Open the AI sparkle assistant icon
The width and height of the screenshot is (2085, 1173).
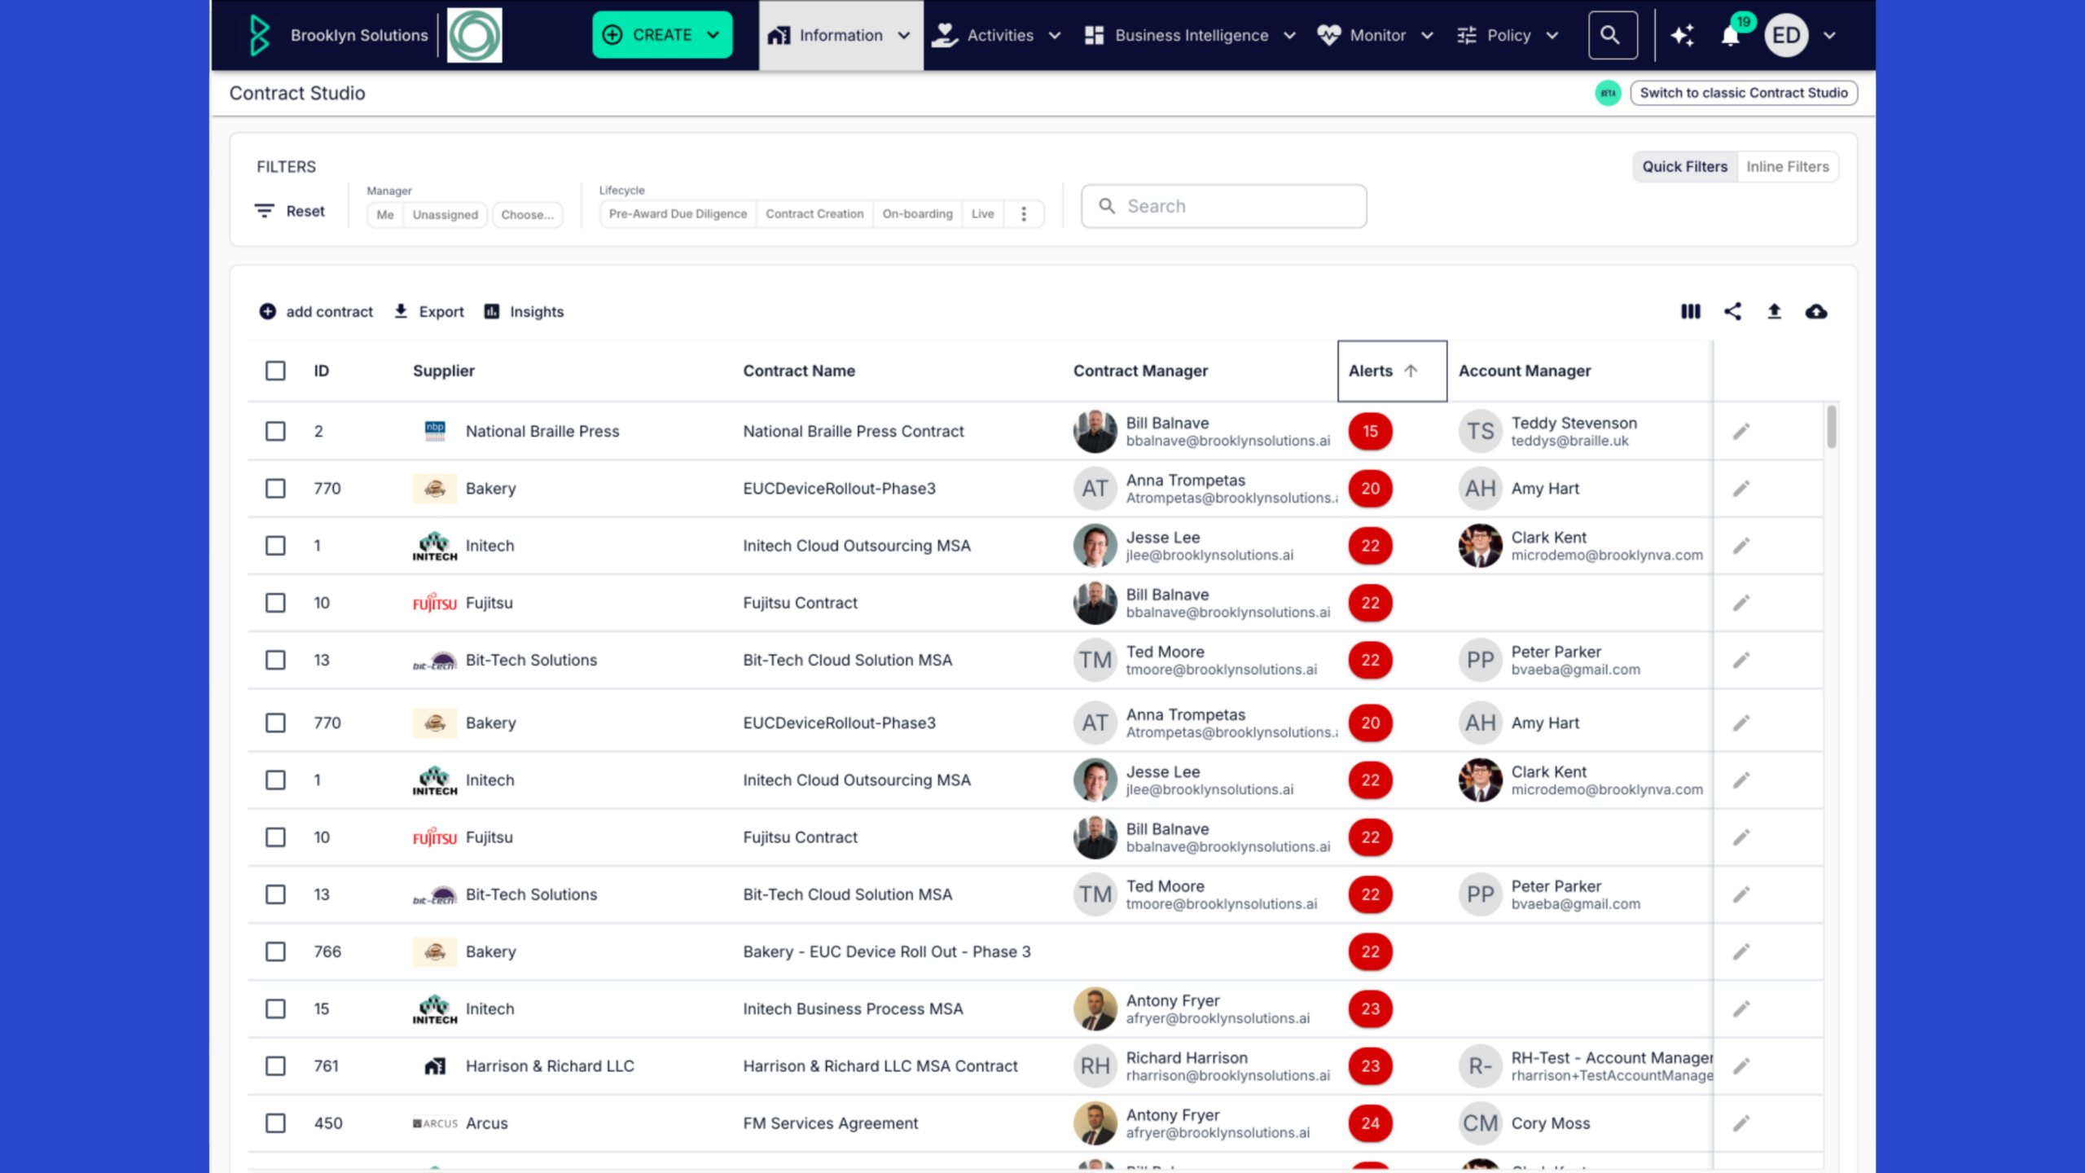(1683, 35)
